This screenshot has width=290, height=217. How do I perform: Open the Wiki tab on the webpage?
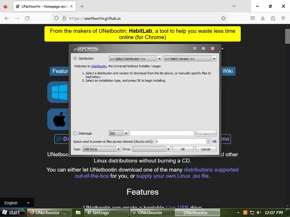pos(227,71)
